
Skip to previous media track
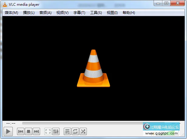[21, 131]
